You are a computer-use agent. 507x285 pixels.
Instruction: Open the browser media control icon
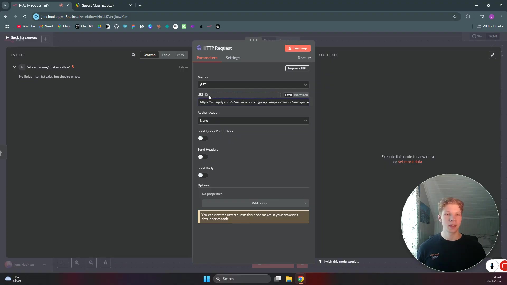[x=482, y=17]
